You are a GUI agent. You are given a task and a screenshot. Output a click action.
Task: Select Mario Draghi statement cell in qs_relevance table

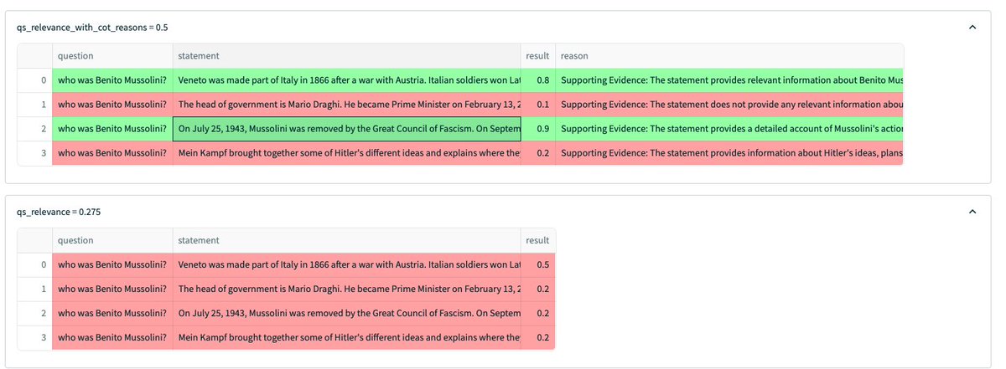346,289
